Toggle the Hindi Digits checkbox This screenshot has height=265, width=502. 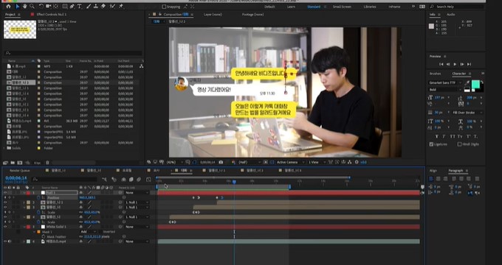tap(459, 144)
